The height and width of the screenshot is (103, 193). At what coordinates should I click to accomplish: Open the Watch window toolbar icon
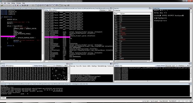pyautogui.click(x=38, y=5)
